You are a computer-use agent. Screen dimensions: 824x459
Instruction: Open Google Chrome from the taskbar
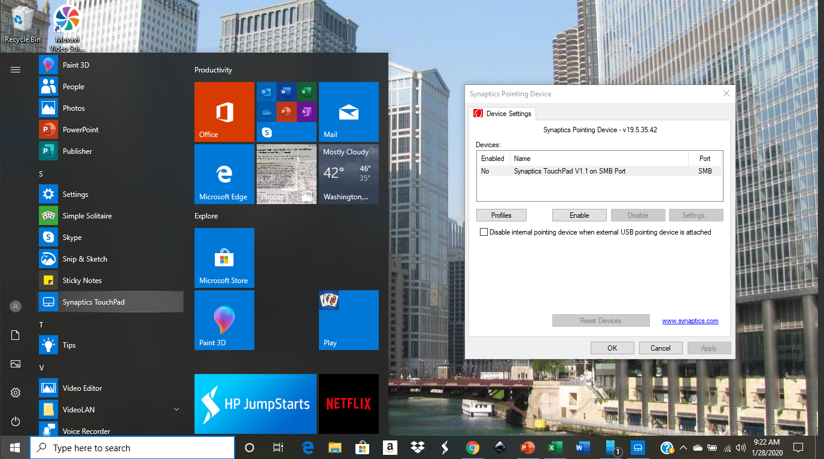pos(473,448)
